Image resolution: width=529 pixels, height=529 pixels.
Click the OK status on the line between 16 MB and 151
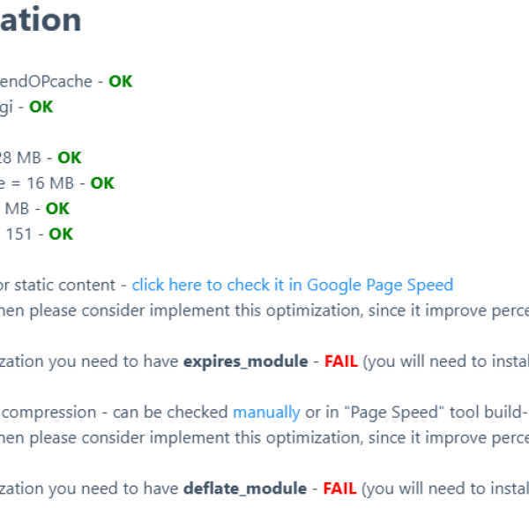(57, 209)
